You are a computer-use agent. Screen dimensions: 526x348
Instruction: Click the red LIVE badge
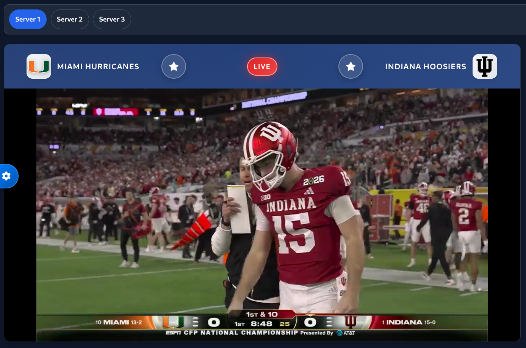(x=262, y=67)
